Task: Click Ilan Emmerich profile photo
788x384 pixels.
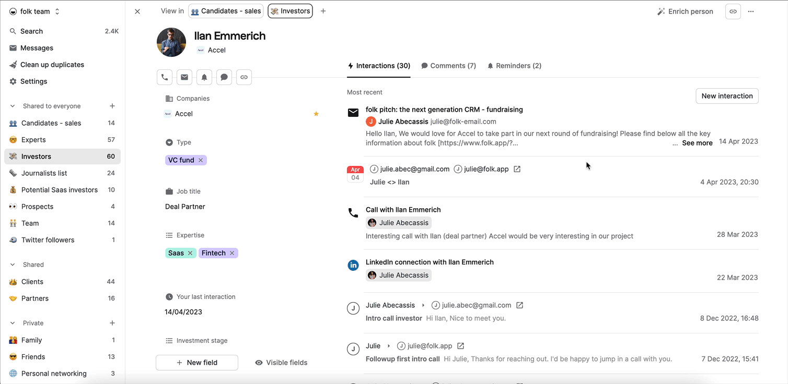Action: click(x=171, y=42)
